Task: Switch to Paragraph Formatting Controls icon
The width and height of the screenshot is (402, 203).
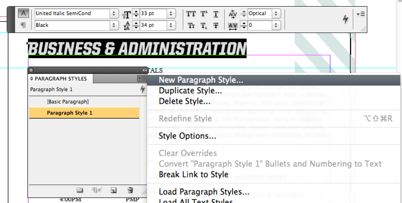Action: (23, 25)
